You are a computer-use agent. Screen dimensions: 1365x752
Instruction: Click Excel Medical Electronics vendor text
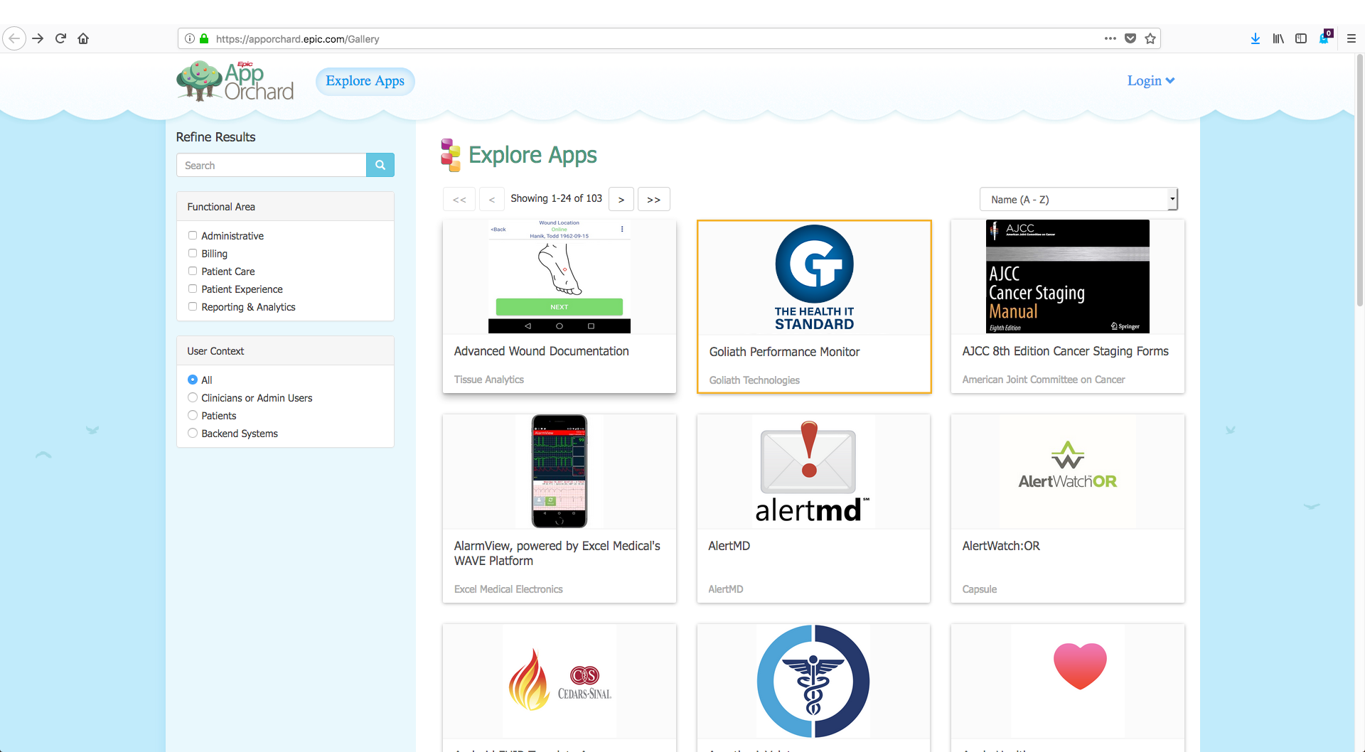508,589
